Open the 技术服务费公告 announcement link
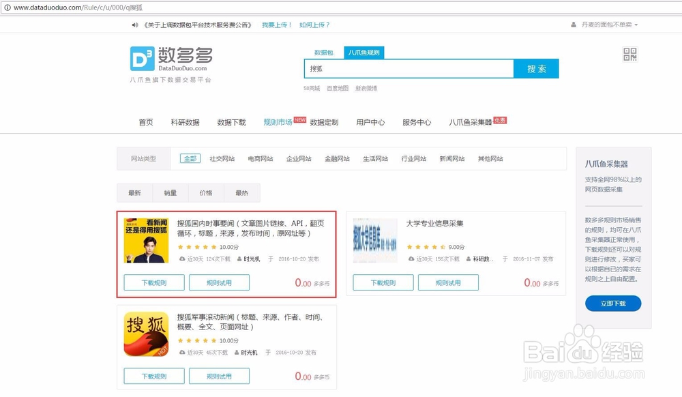Screen dimensions: 682x397 point(198,25)
